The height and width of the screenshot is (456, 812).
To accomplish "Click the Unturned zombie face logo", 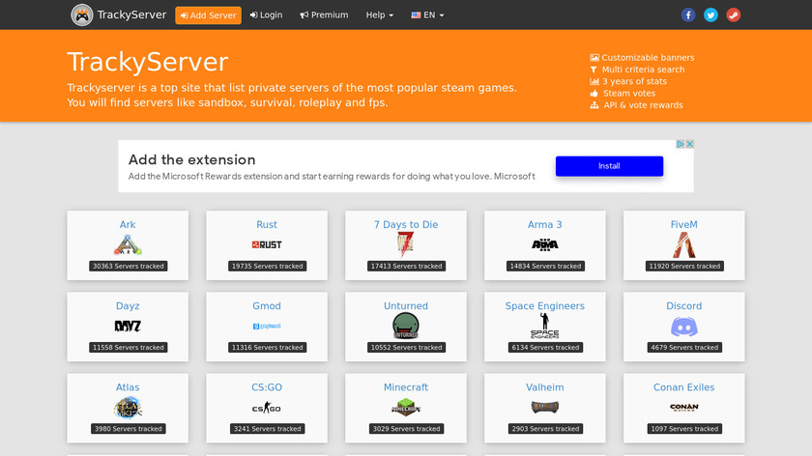I will tap(406, 327).
